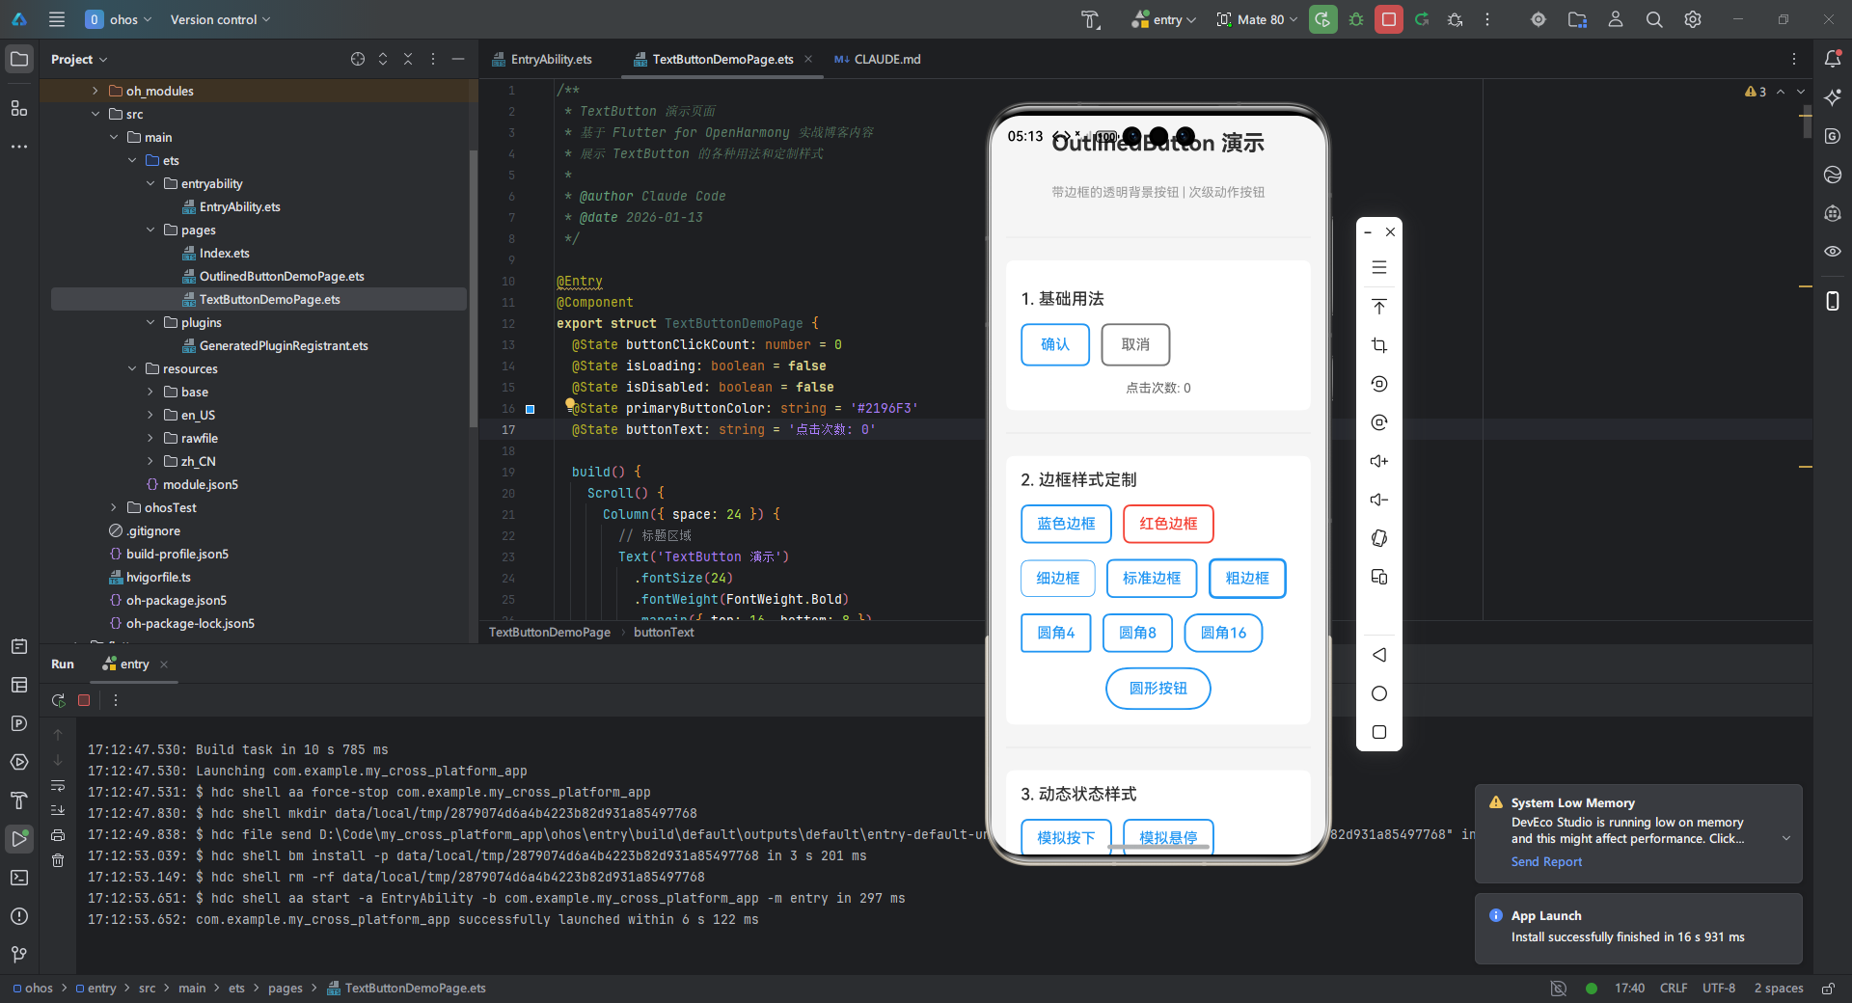Open the account profile icon
This screenshot has height=1003, width=1852.
click(x=1616, y=19)
